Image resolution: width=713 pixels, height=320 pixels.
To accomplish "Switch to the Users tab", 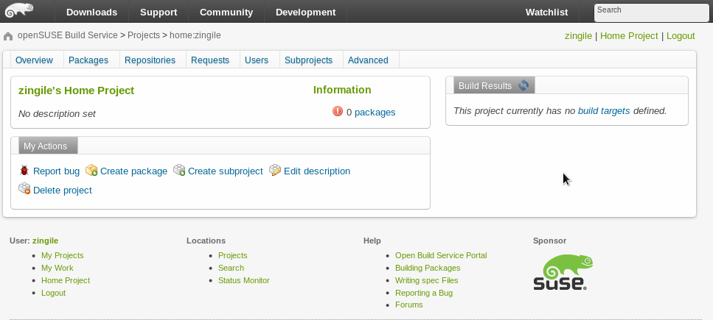I will pos(257,60).
